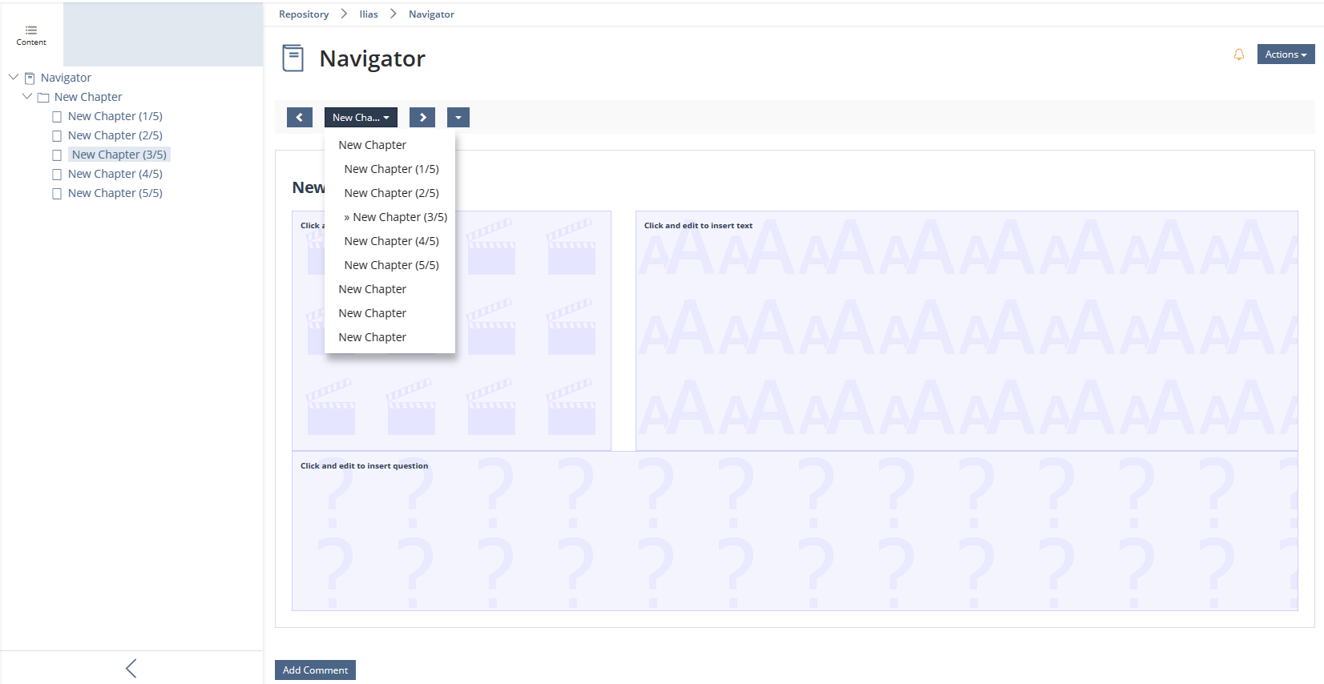The width and height of the screenshot is (1324, 684).
Task: Collapse the Navigator tree node
Action: point(14,78)
